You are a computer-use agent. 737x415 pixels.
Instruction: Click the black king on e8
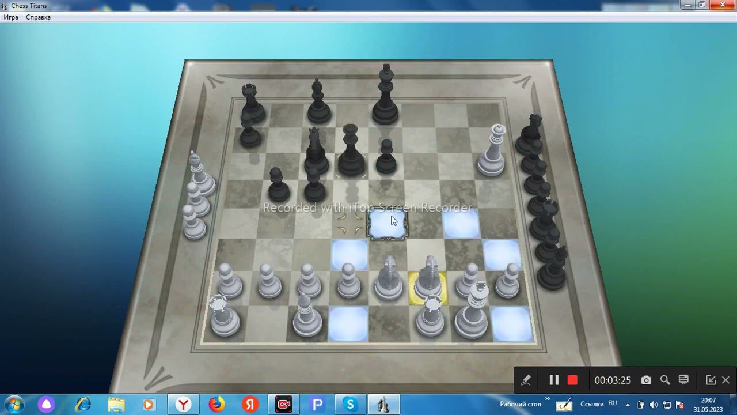pos(385,95)
